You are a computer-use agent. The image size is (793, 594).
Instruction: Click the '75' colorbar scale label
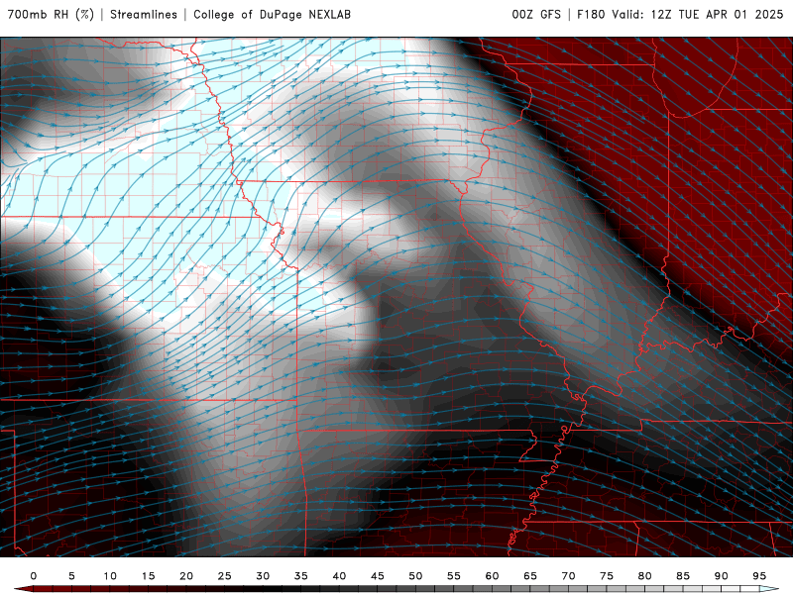coord(607,576)
